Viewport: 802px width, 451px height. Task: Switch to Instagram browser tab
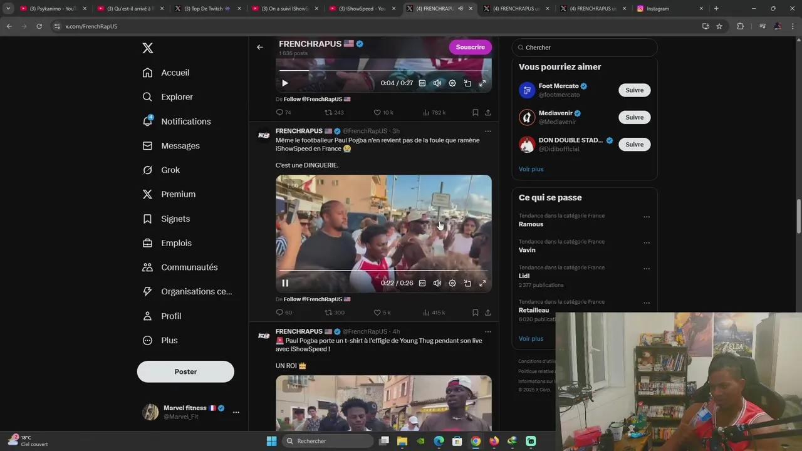670,9
